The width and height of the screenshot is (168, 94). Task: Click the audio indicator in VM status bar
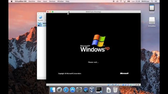click(113, 85)
